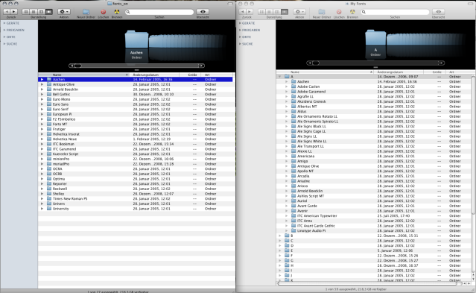
Task: Switch fonts_on window to column view
Action: [x=41, y=11]
